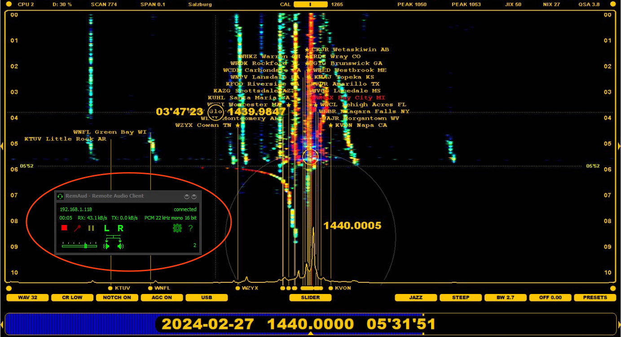
Task: Pause the remote audio stream
Action: click(x=91, y=228)
